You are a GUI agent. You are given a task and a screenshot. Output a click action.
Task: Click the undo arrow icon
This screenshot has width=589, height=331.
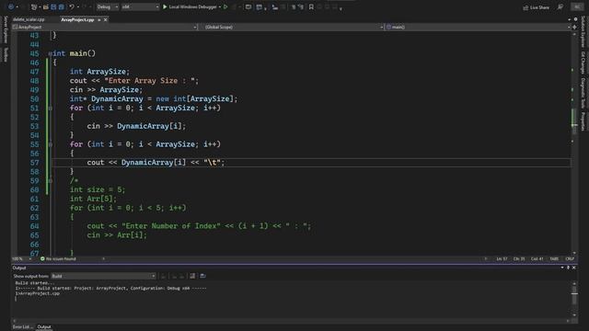(x=72, y=6)
